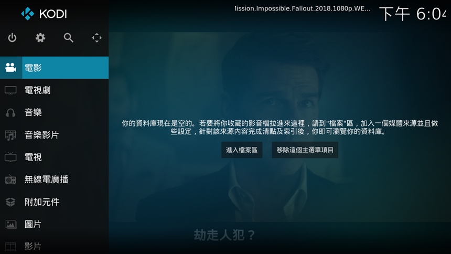Click the movie camera icon for 電影

[x=10, y=68]
